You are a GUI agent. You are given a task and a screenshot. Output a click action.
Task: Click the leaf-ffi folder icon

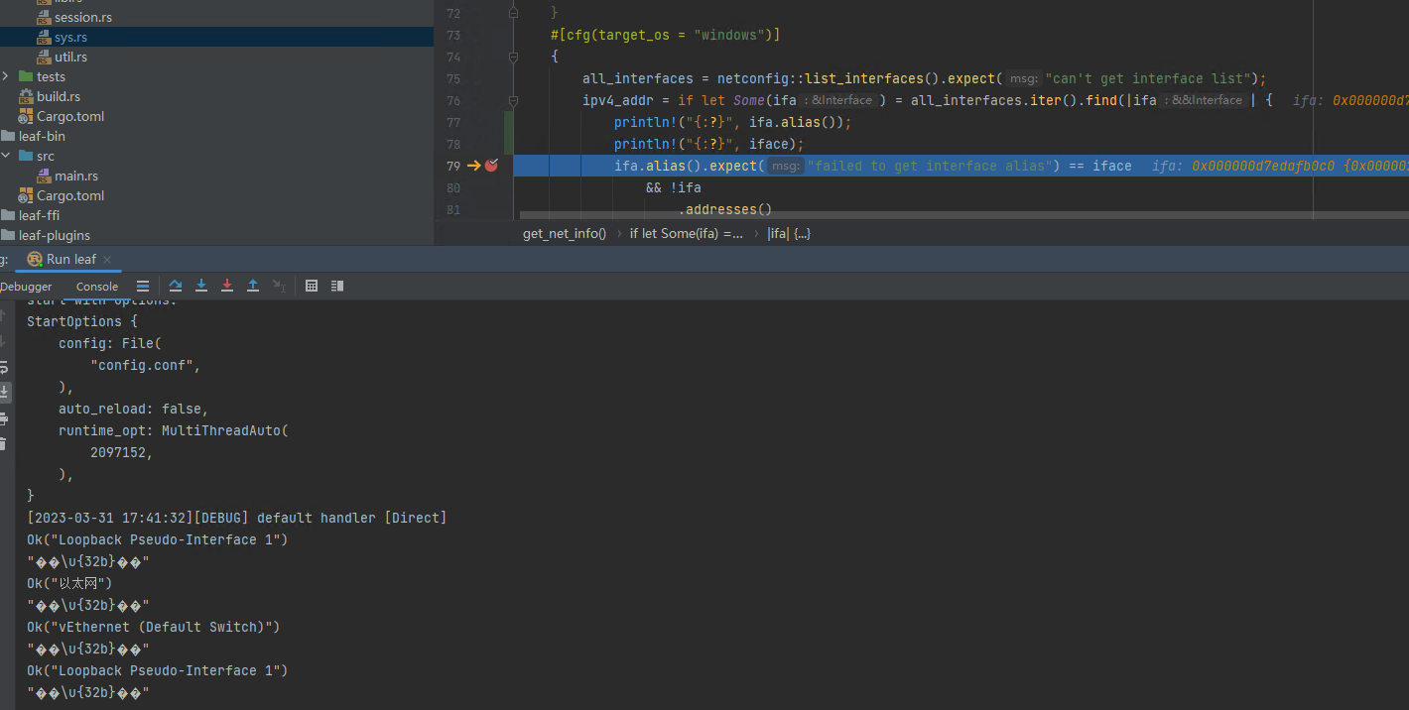point(8,215)
